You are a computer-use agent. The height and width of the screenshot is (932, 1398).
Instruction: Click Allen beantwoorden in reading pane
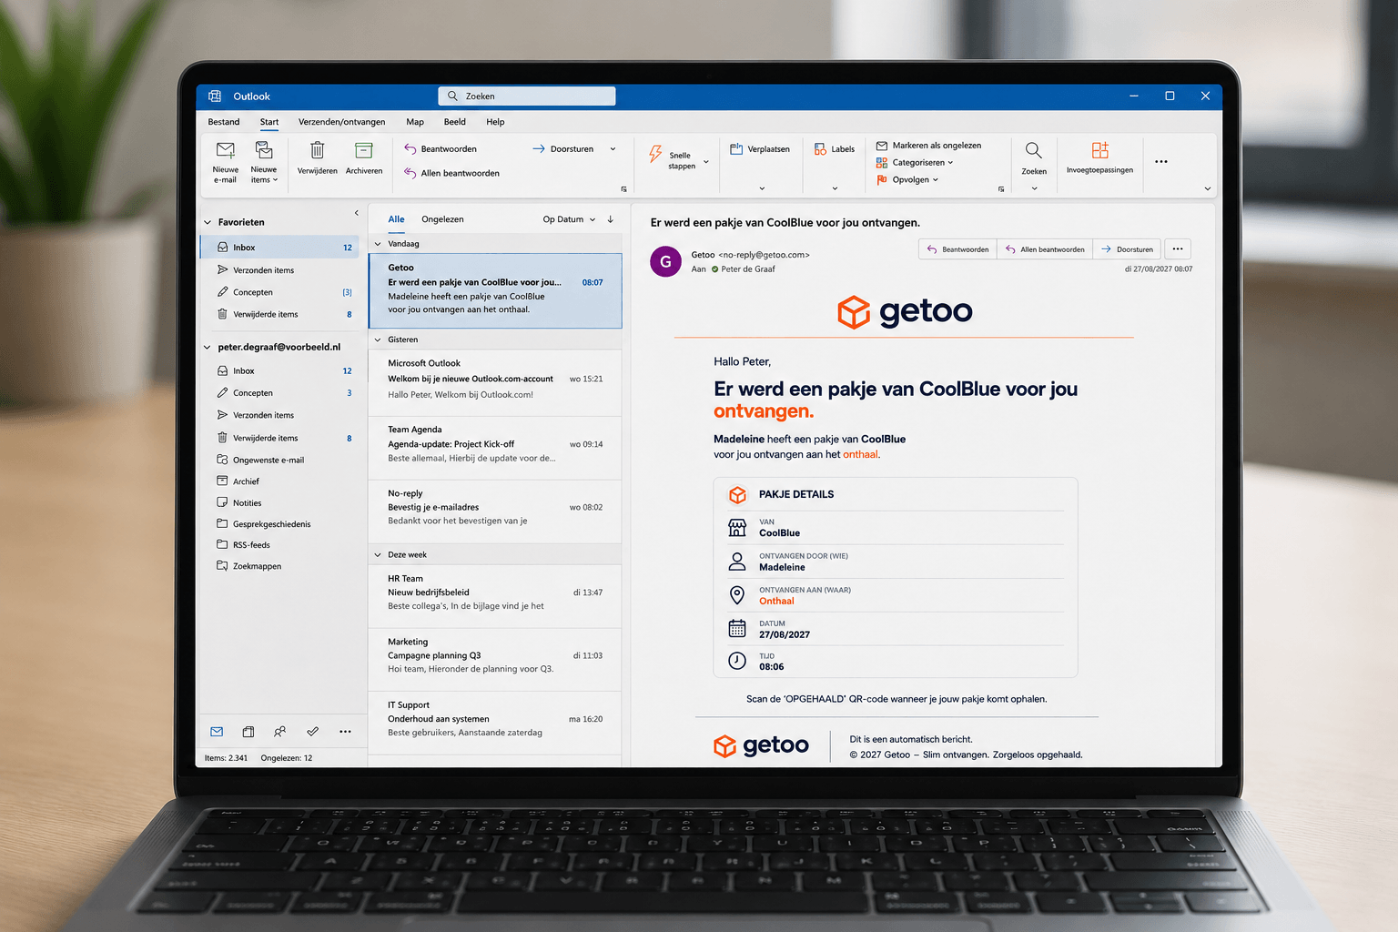click(x=1045, y=249)
